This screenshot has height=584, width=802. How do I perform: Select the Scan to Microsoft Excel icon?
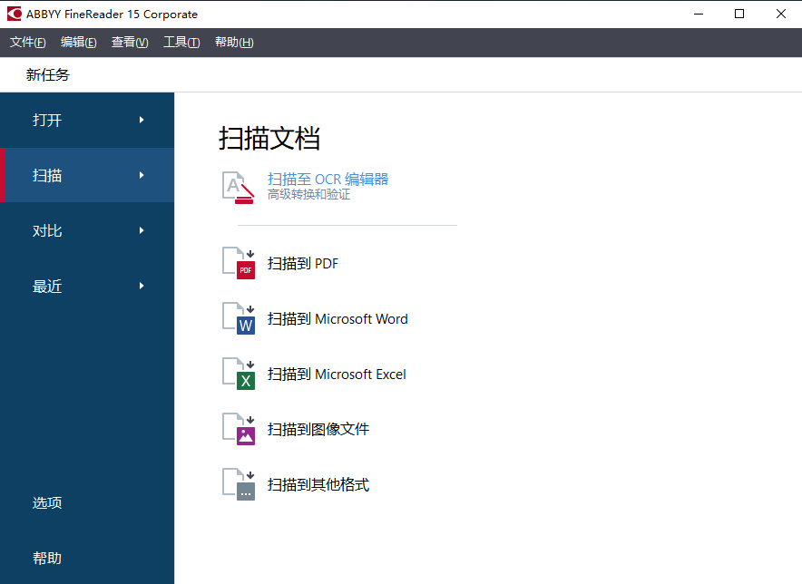point(238,374)
